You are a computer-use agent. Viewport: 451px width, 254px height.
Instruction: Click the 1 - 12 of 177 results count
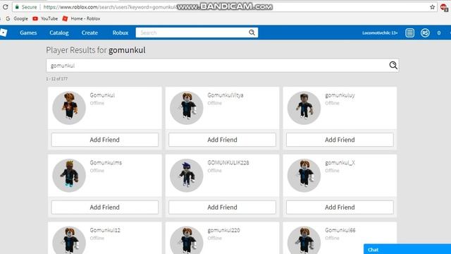tap(56, 78)
